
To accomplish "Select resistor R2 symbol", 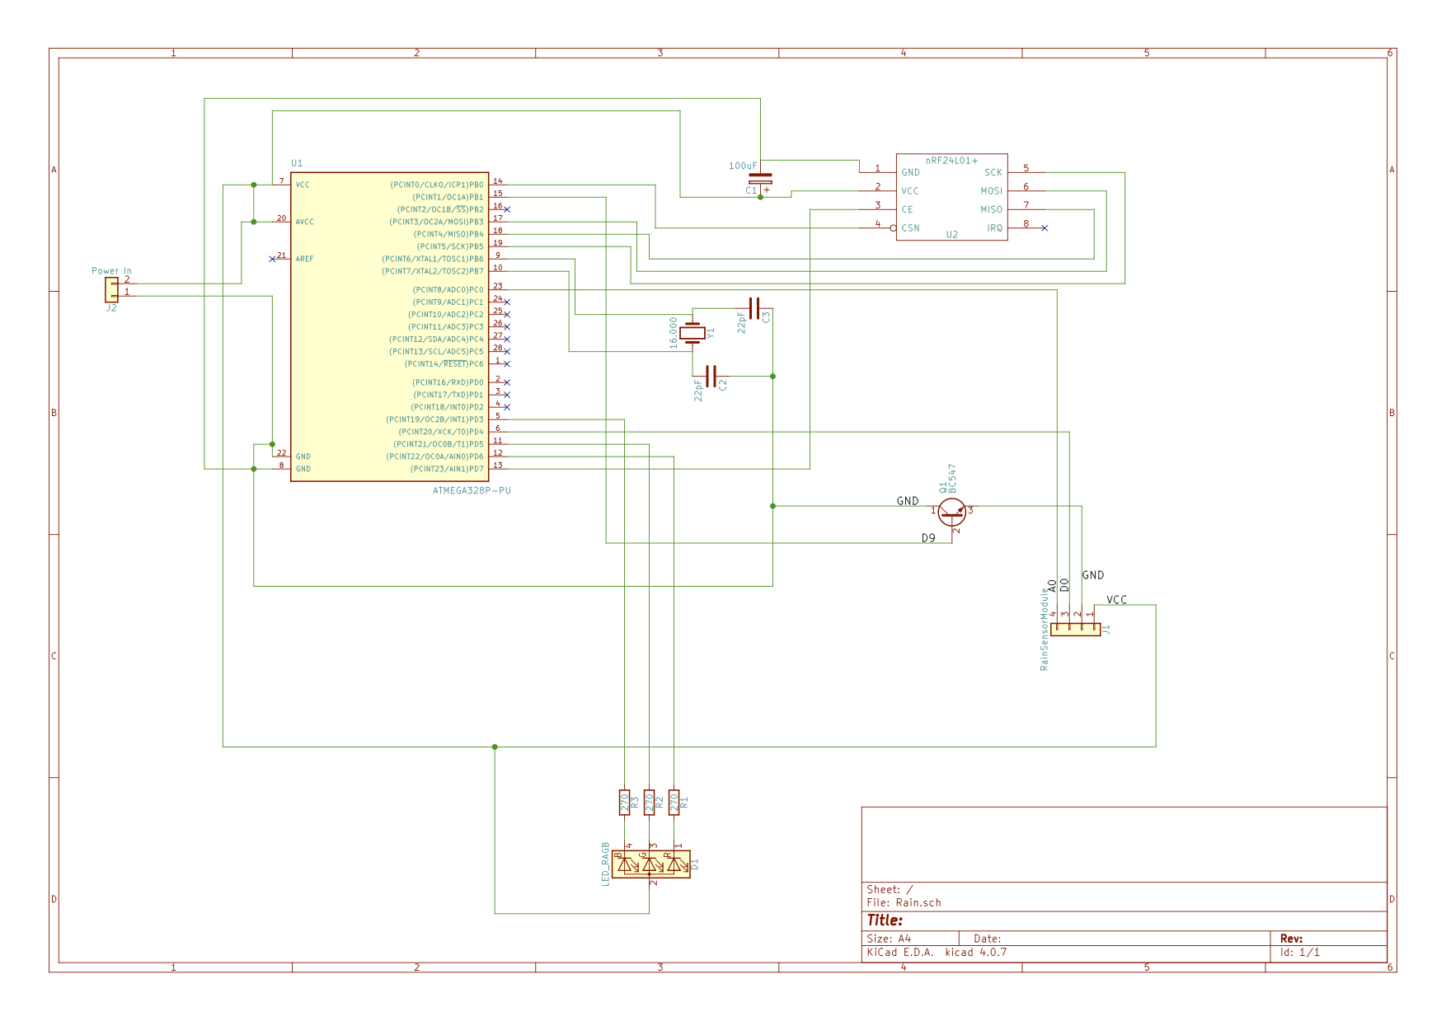I will coord(649,802).
